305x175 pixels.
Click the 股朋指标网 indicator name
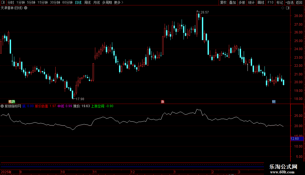click(13, 106)
